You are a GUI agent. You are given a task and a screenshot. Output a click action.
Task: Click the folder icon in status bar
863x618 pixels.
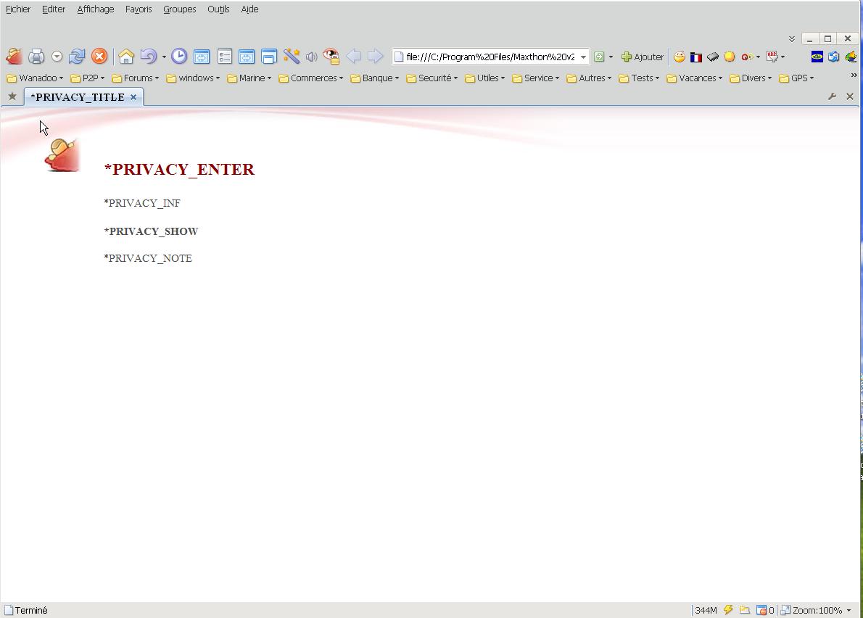coord(745,610)
